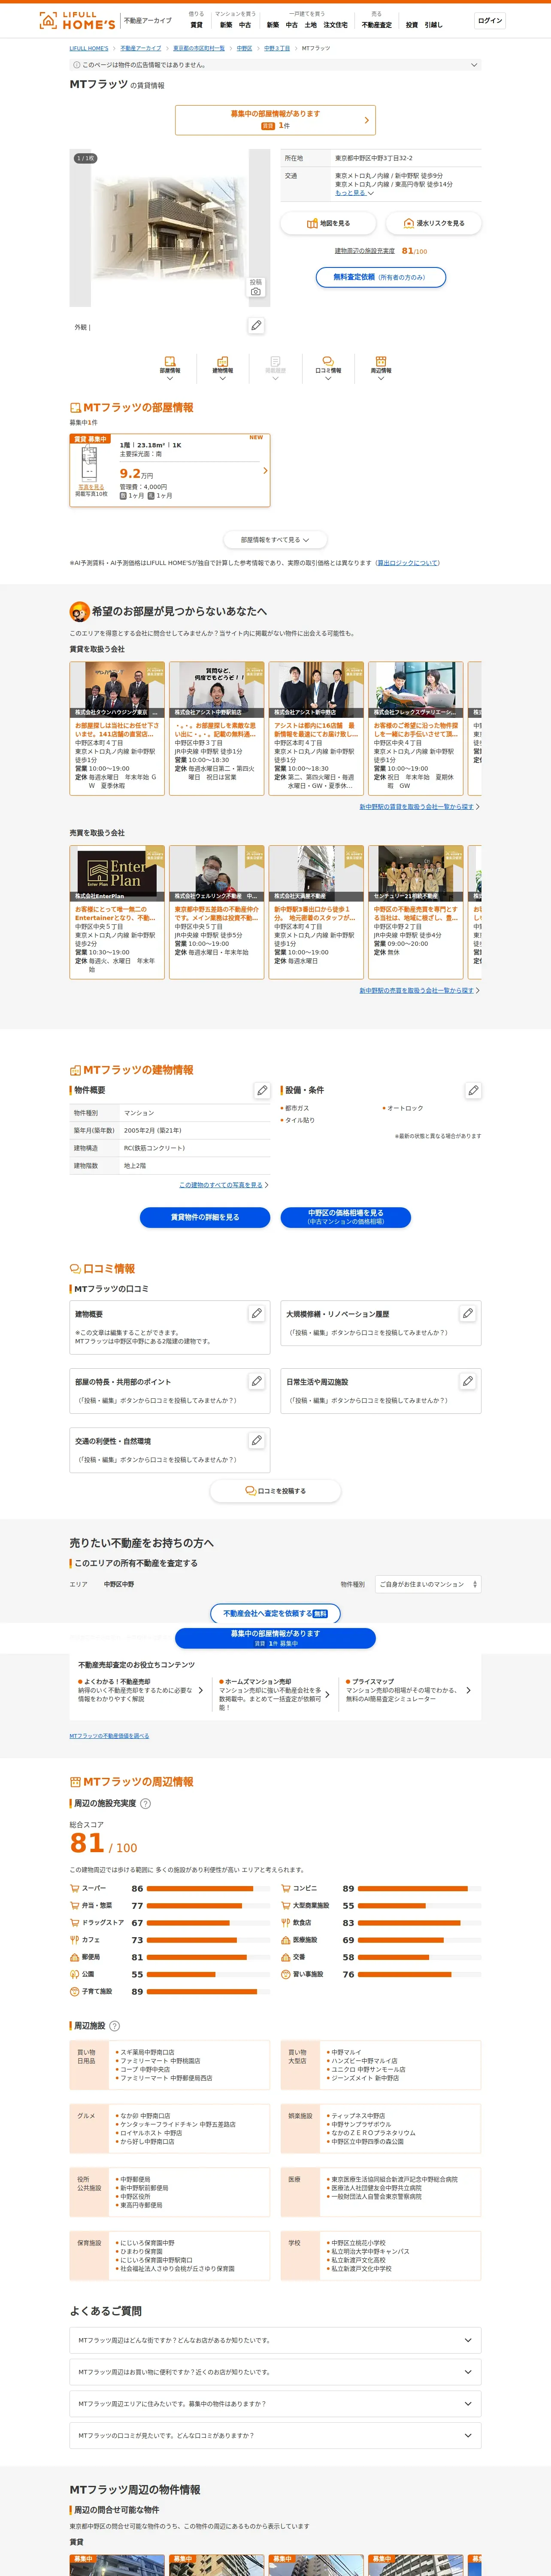Image resolution: width=551 pixels, height=2576 pixels.
Task: Edit 交通の利便性・自然環境 pencil icon
Action: 256,1440
